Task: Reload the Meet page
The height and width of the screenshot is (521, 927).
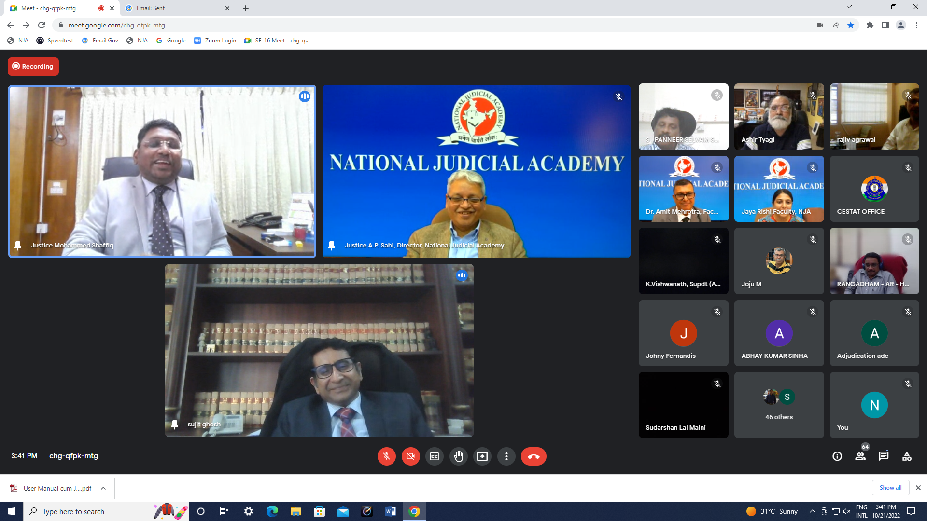Action: [x=42, y=25]
